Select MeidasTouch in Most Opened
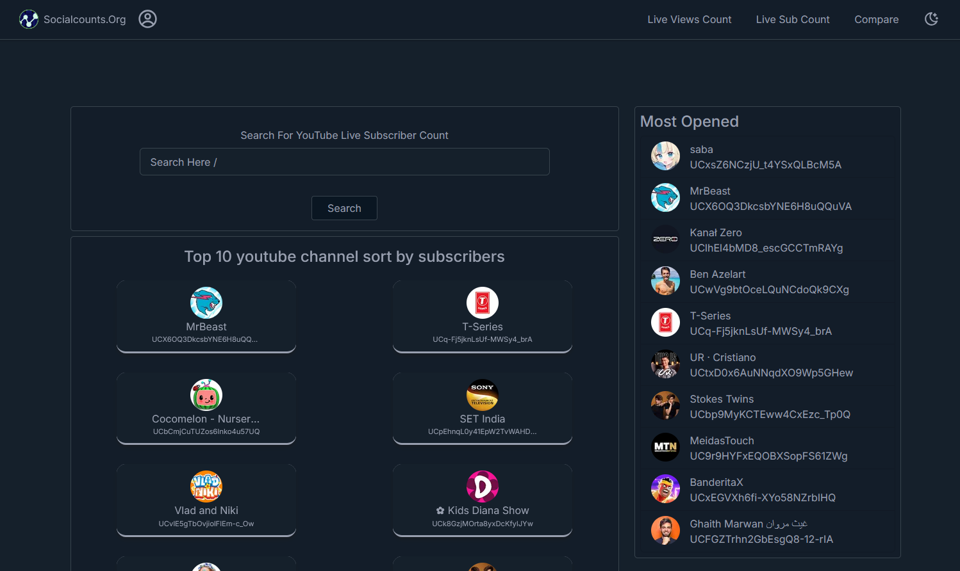960x571 pixels. (722, 440)
